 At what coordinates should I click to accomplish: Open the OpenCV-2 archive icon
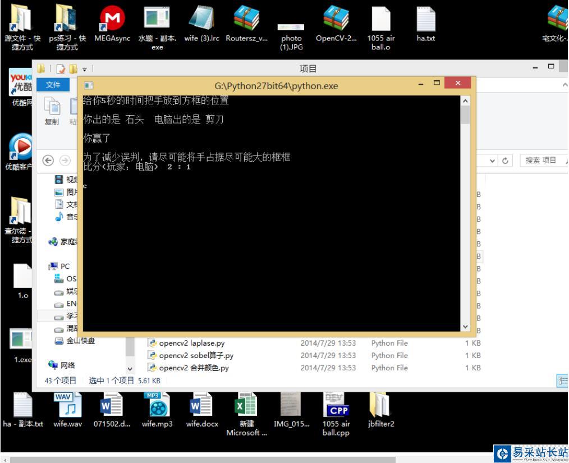[336, 18]
